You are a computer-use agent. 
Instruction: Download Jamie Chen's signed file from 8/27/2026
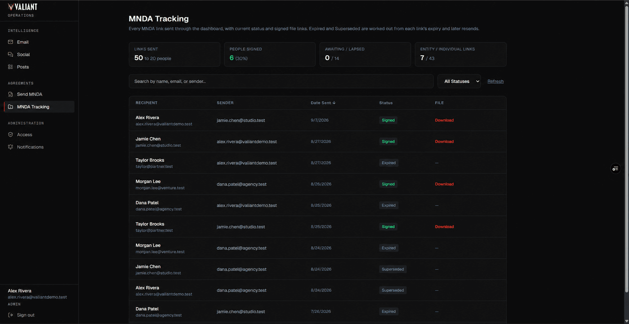444,142
